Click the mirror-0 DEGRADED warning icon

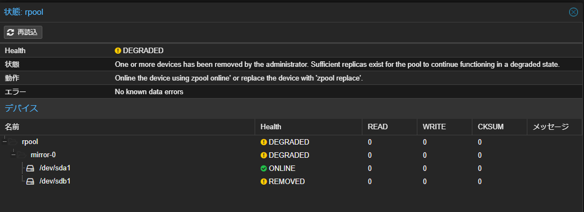pos(264,155)
